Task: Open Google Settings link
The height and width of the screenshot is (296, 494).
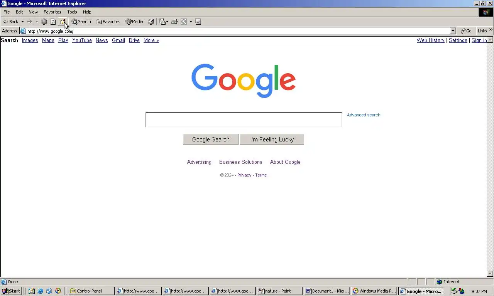Action: click(458, 40)
